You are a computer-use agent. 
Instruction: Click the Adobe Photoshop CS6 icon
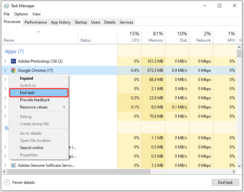pos(13,61)
